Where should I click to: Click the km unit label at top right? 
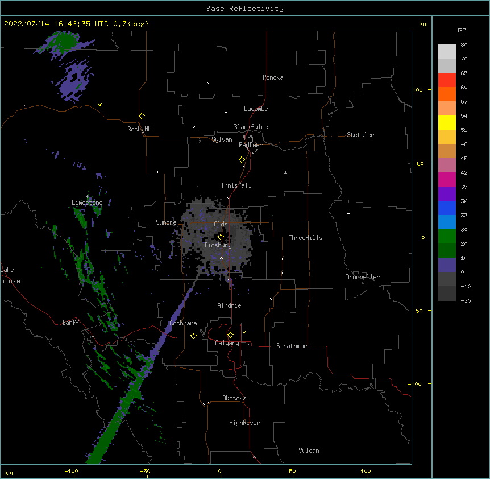(423, 24)
